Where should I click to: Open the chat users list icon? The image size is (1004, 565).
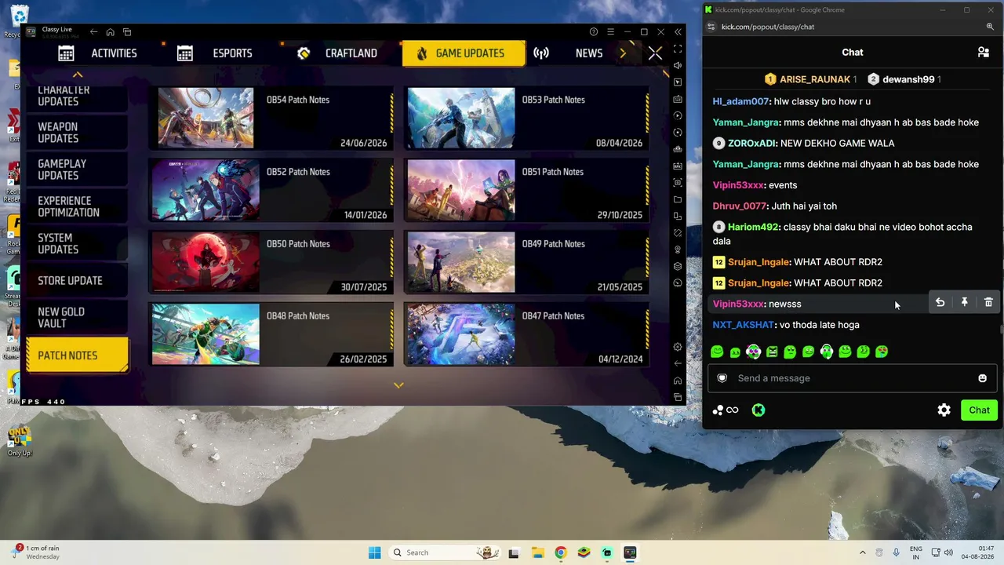pyautogui.click(x=983, y=53)
